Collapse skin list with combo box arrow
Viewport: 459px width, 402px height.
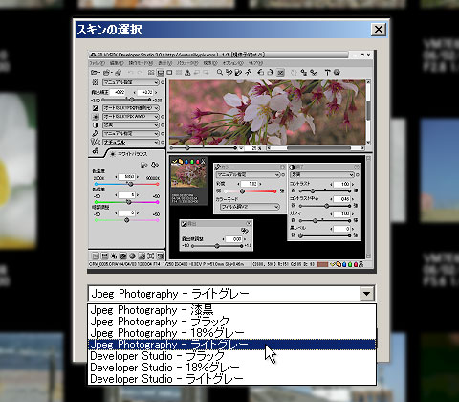tap(367, 294)
